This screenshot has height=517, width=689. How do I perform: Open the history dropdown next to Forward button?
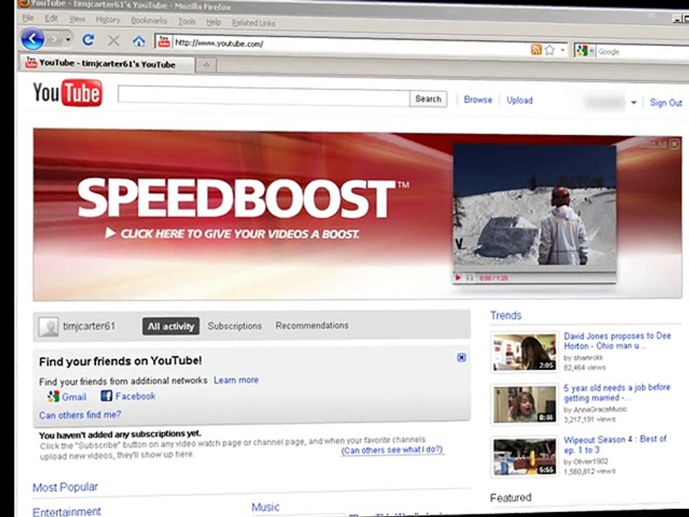tap(68, 39)
